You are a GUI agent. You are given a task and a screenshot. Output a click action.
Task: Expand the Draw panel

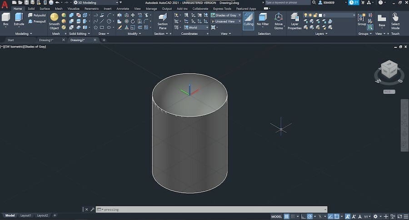(104, 34)
